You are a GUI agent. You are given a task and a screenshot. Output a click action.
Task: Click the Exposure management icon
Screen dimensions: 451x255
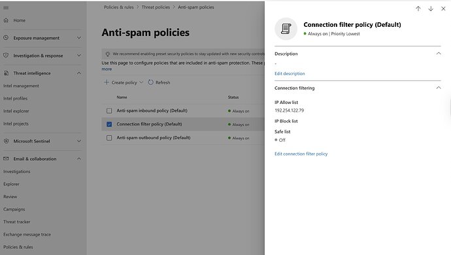6,38
